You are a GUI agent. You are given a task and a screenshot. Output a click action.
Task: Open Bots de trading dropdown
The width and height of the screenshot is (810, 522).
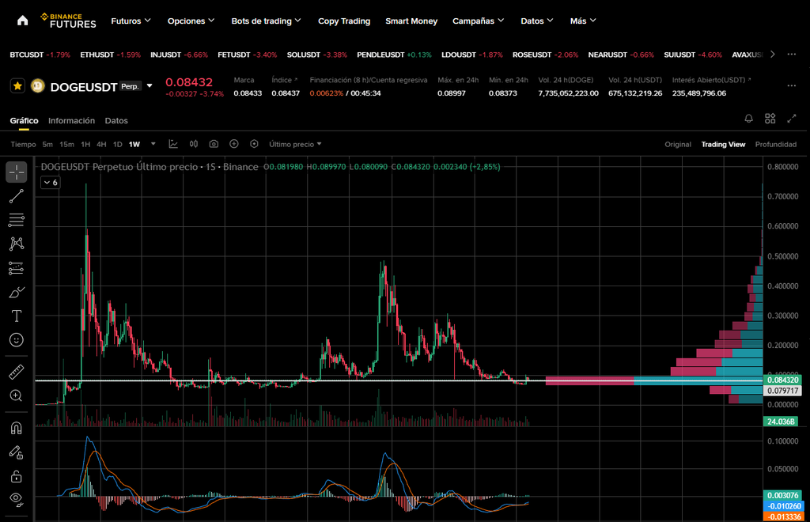(x=266, y=21)
